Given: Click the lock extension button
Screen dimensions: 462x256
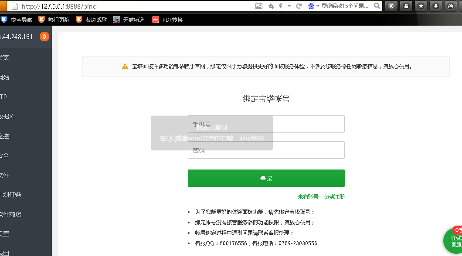Looking at the screenshot, I should [406, 6].
